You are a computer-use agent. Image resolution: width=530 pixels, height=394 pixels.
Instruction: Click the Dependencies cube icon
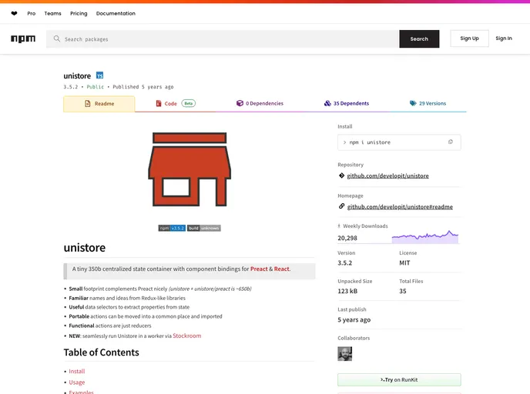[240, 103]
